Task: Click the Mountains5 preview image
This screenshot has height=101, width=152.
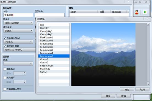Action: pos(103,54)
